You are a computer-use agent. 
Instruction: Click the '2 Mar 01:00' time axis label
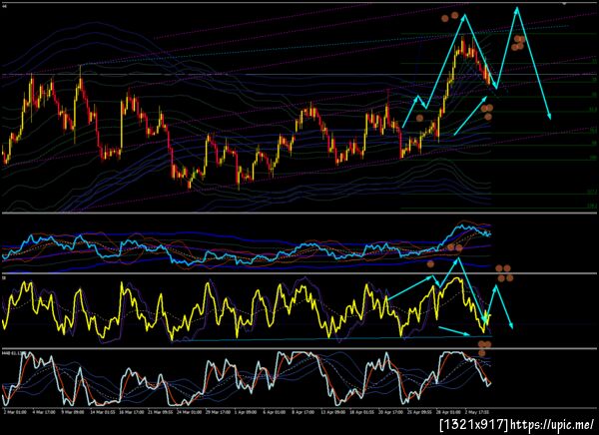15,412
